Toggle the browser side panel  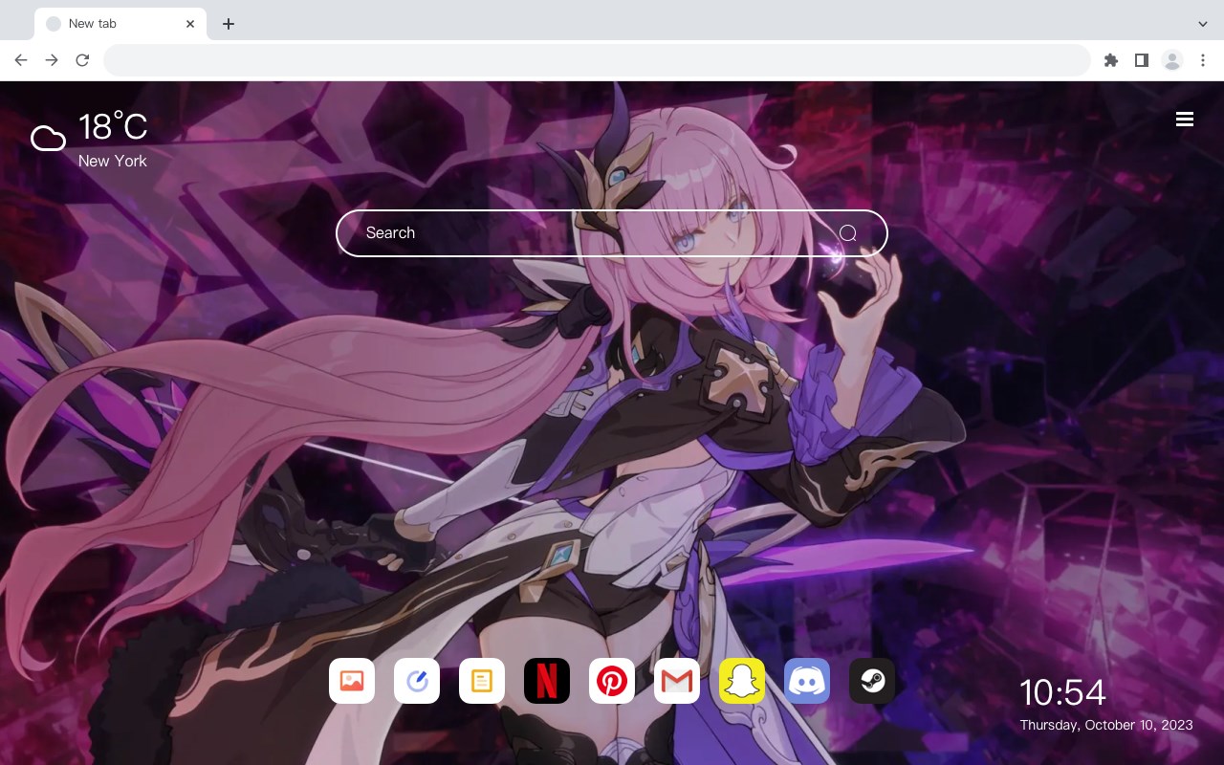click(x=1141, y=60)
